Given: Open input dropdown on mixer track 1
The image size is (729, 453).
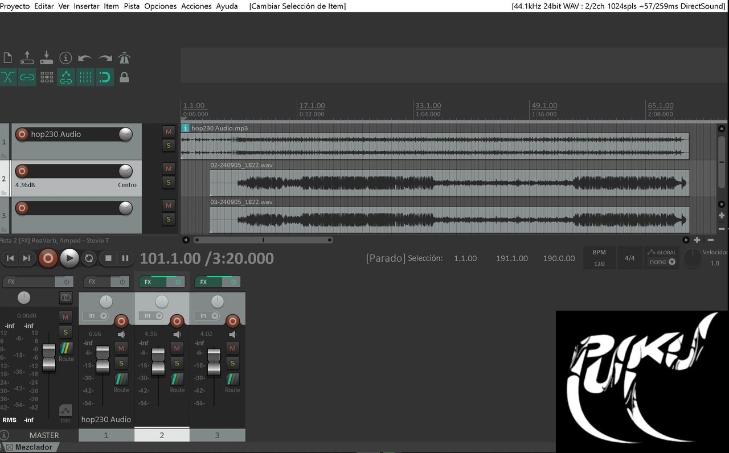Looking at the screenshot, I should coord(95,315).
